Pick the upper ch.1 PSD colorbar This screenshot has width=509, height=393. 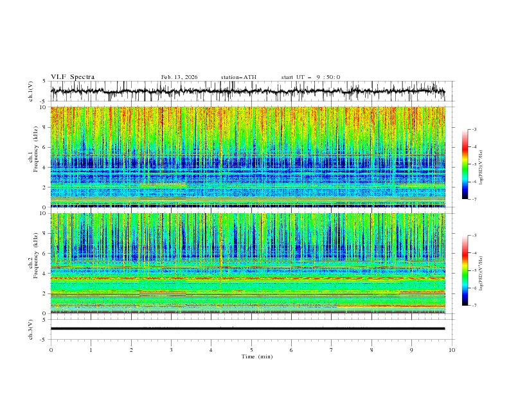click(x=465, y=164)
